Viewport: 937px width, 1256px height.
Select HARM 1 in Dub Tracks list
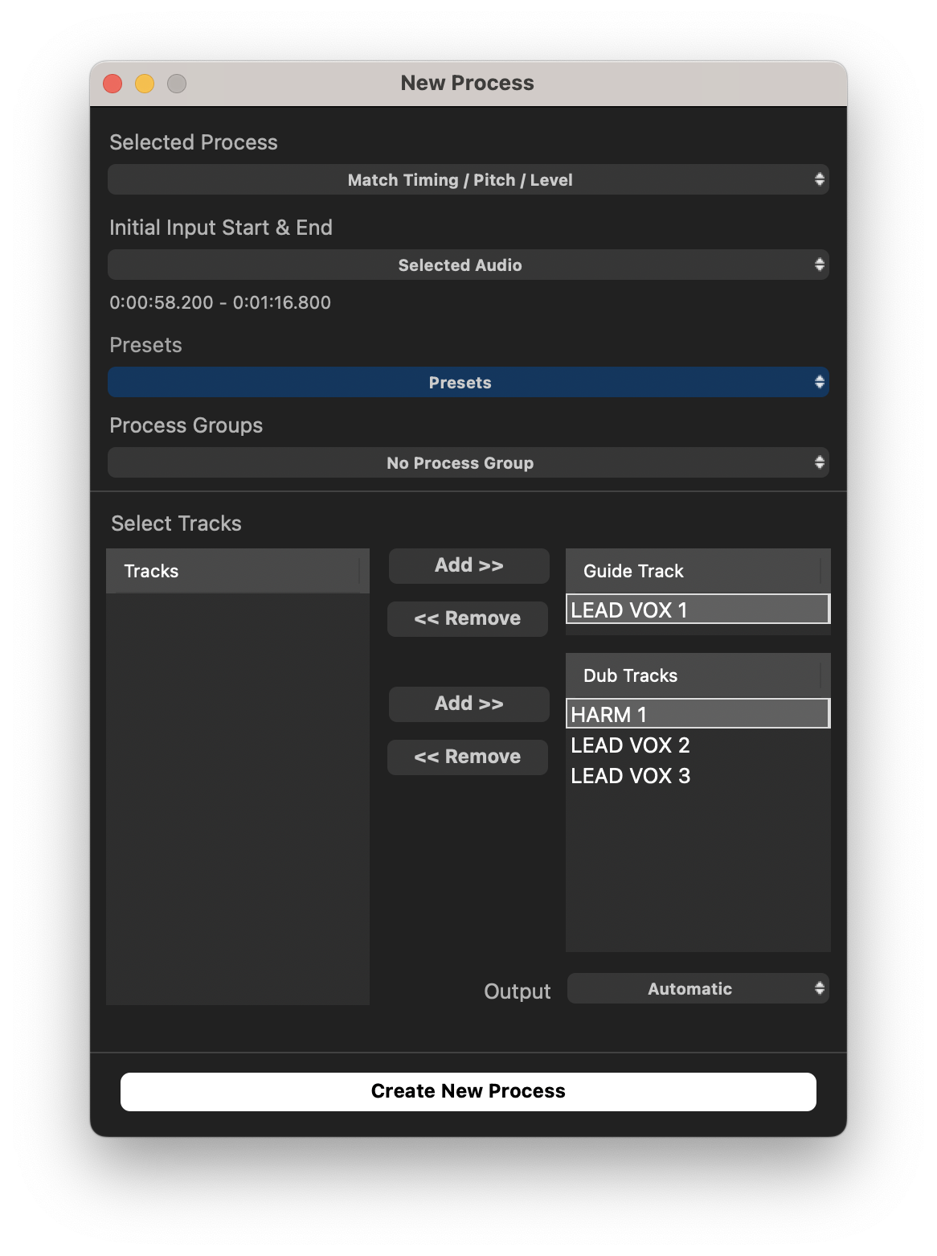[x=697, y=714]
